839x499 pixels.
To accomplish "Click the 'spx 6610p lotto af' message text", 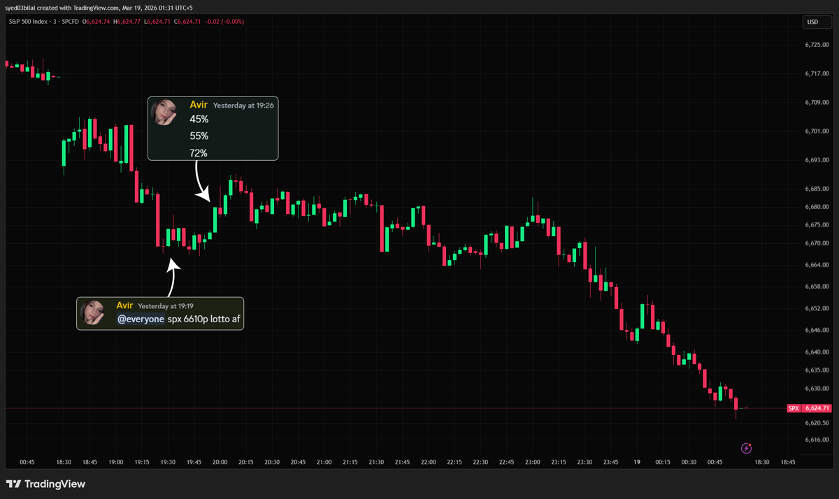I will pos(203,319).
